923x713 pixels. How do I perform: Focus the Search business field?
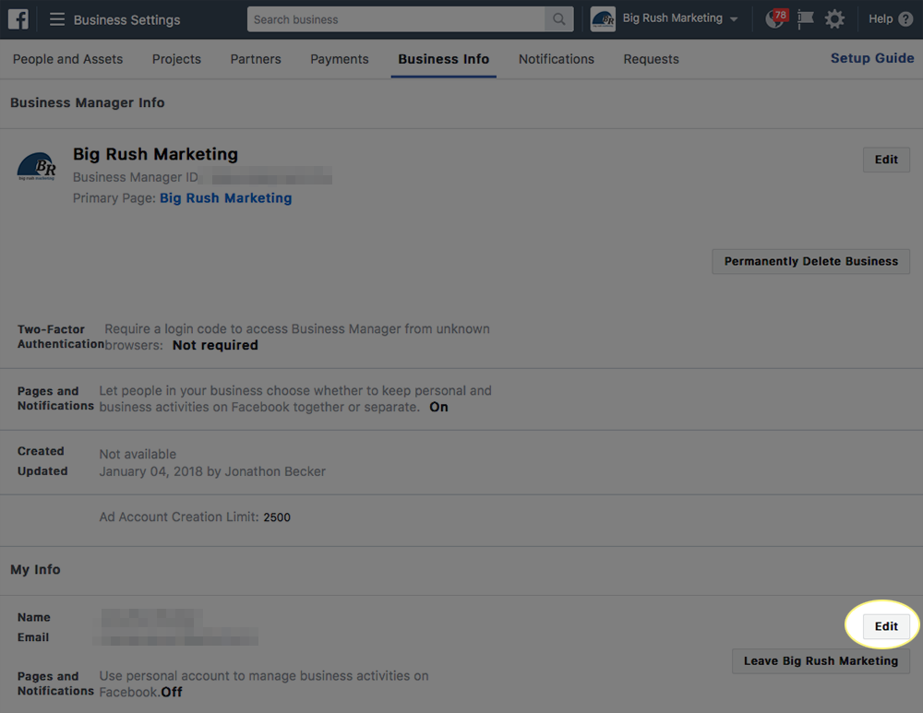coord(396,19)
